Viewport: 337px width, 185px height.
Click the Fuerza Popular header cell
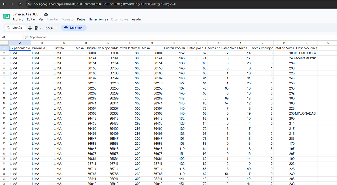click(x=174, y=48)
